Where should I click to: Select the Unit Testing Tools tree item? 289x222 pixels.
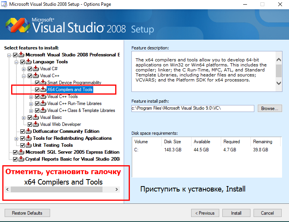53,145
